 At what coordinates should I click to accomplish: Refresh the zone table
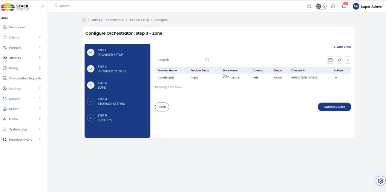click(339, 60)
